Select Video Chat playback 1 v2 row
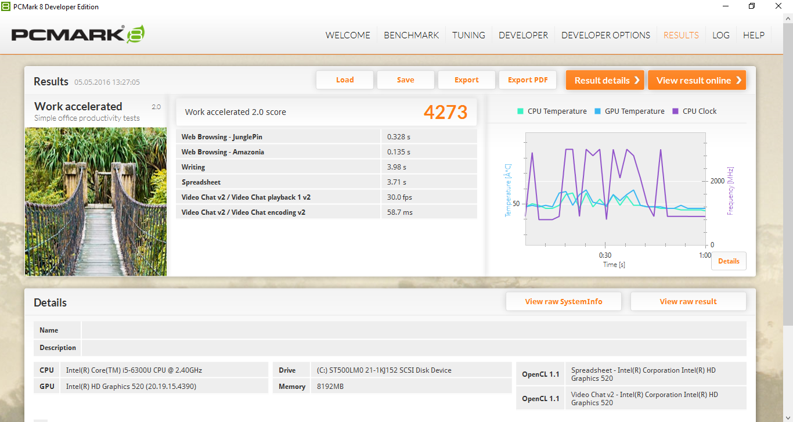This screenshot has height=422, width=793. 326,197
